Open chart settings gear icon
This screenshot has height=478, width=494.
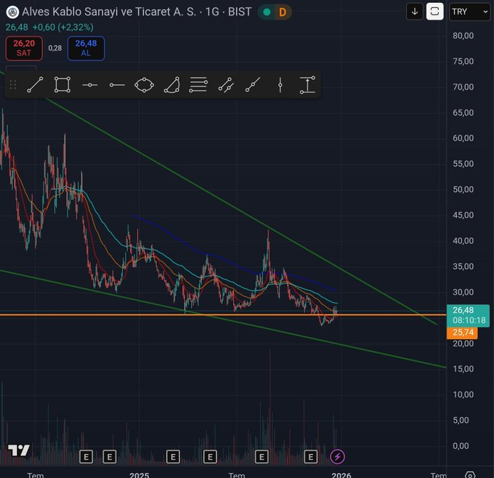coord(470,474)
